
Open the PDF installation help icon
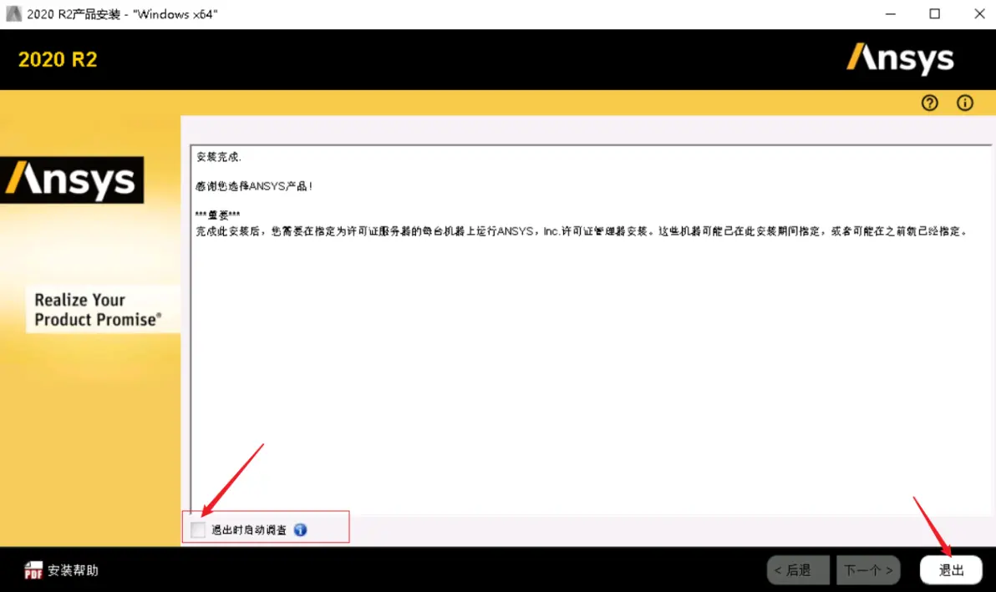point(33,570)
